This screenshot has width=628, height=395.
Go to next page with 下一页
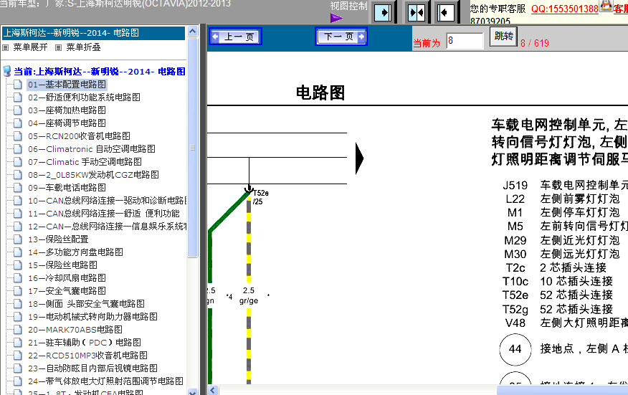341,37
